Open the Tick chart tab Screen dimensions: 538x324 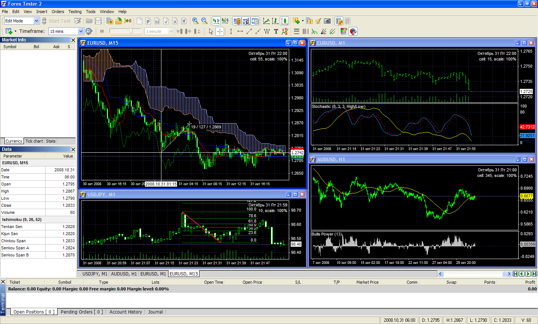coord(34,141)
